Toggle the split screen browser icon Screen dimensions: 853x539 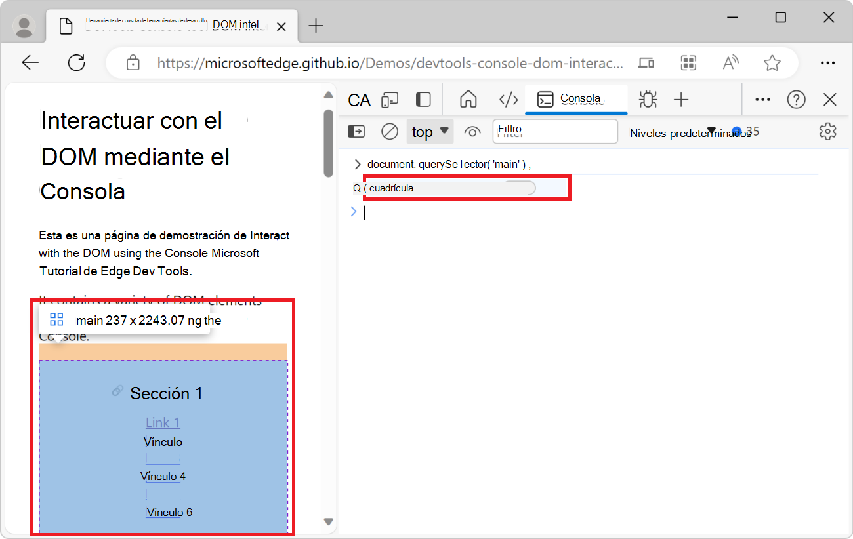[646, 62]
